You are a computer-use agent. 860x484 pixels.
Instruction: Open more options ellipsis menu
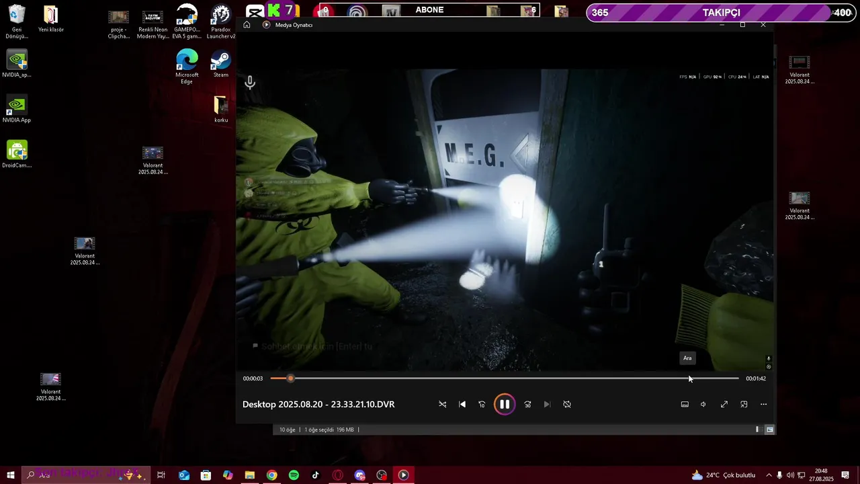point(763,404)
